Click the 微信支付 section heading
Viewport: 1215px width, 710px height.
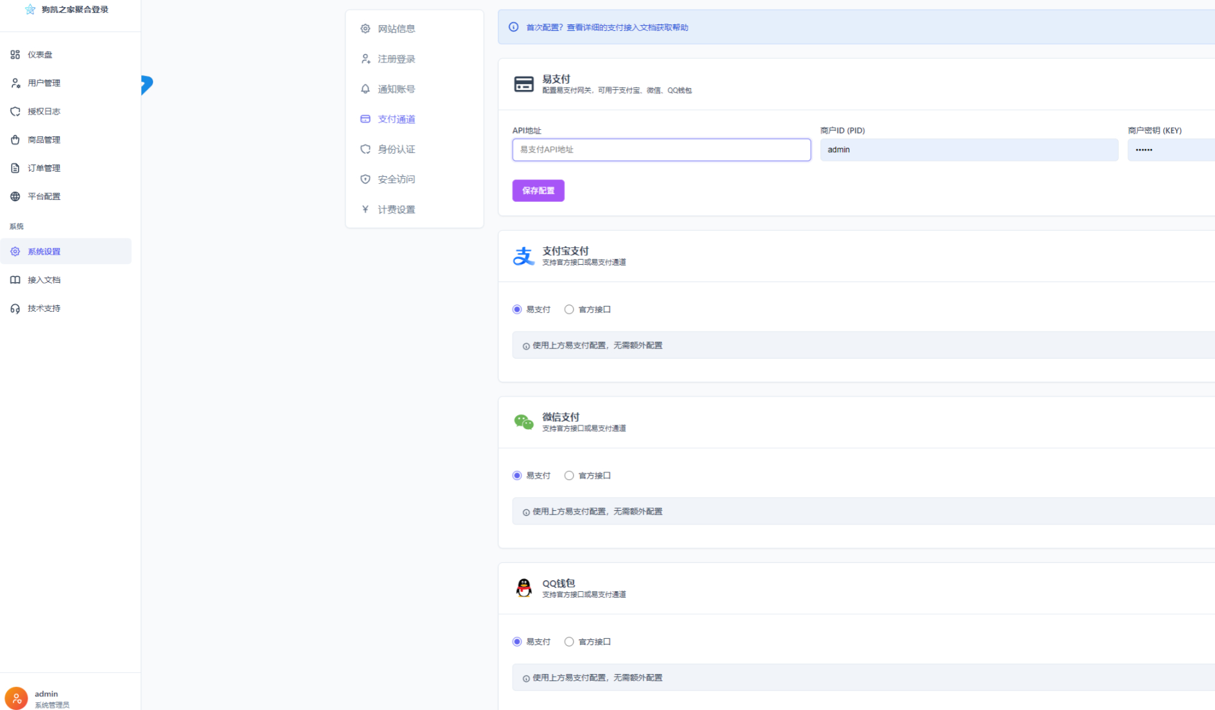pos(561,417)
